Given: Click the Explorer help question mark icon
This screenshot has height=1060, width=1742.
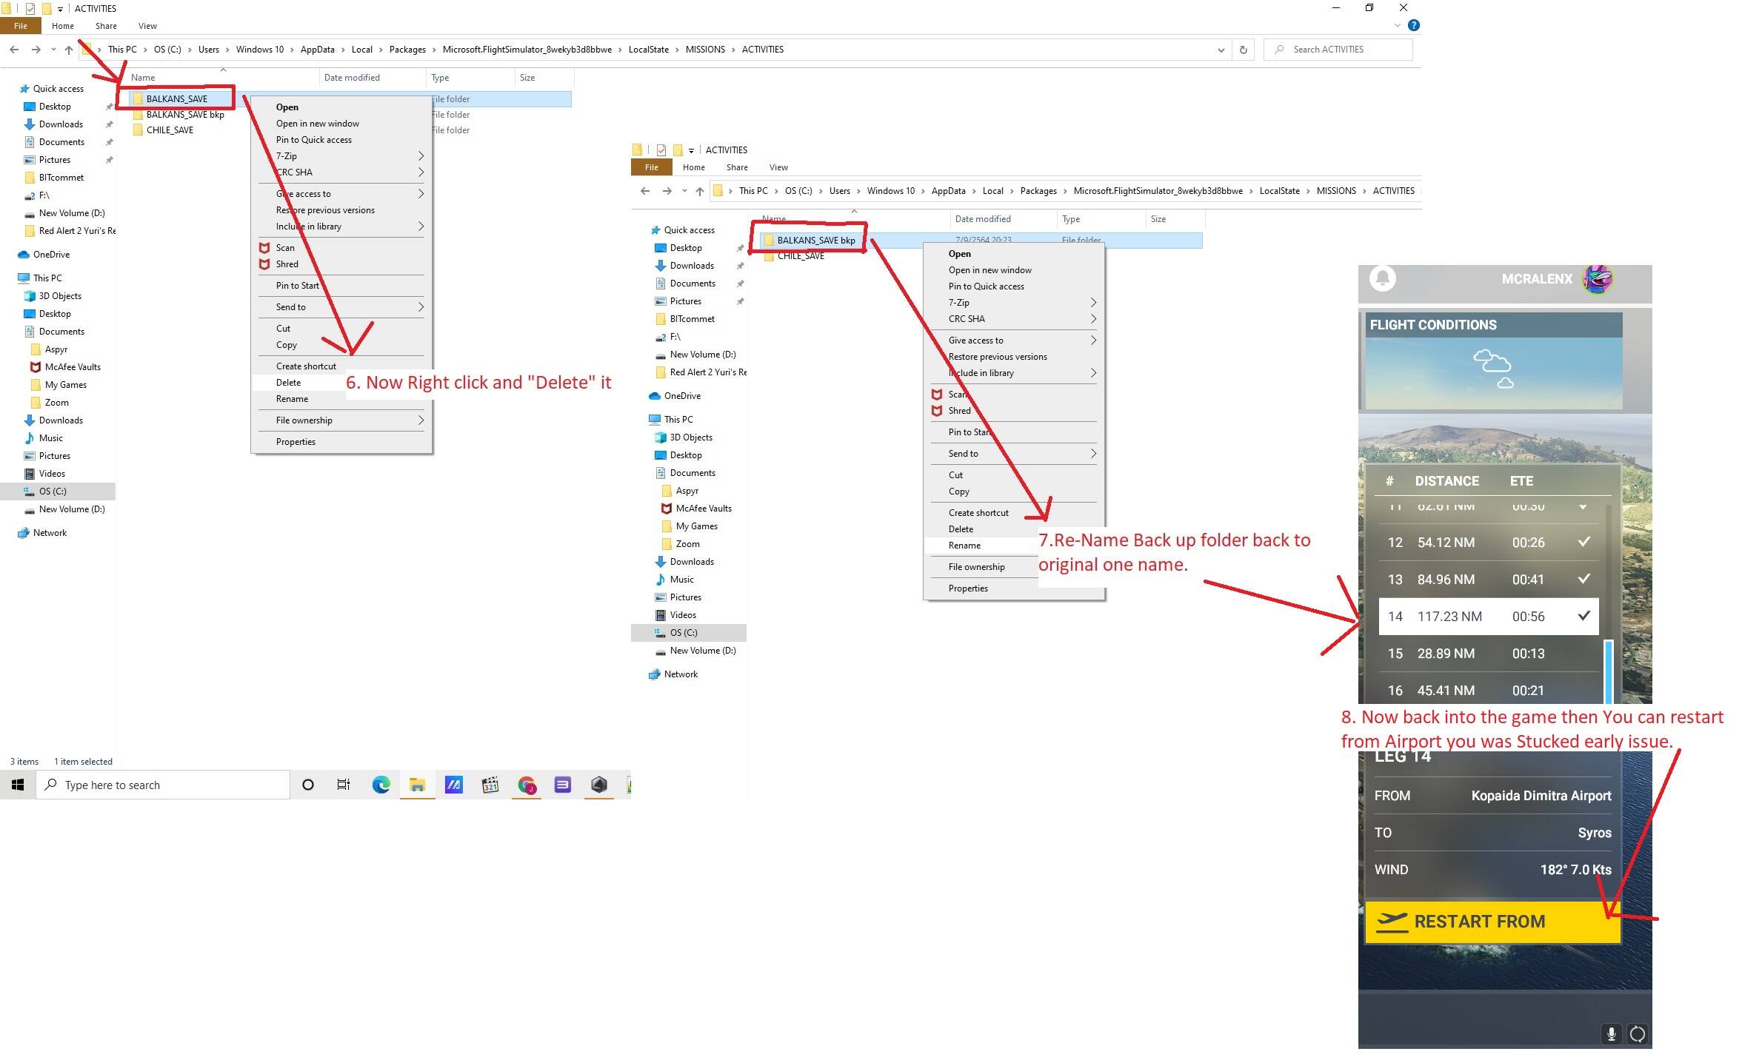Looking at the screenshot, I should (1413, 25).
